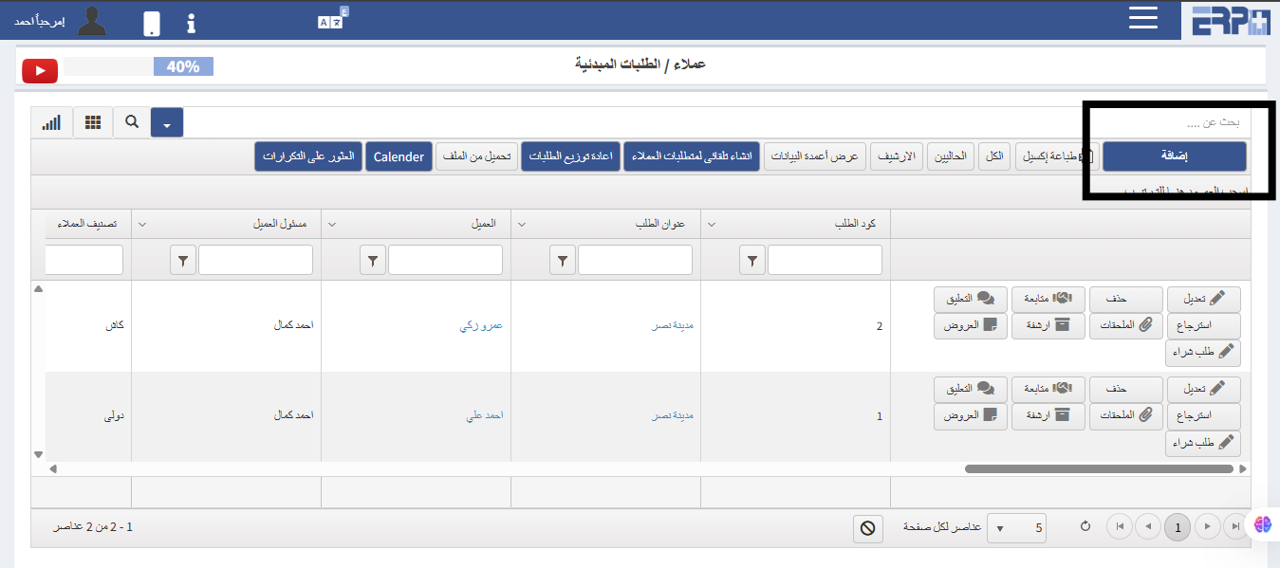
Task: Open the dropdown arrow next to the search icon
Action: (167, 121)
